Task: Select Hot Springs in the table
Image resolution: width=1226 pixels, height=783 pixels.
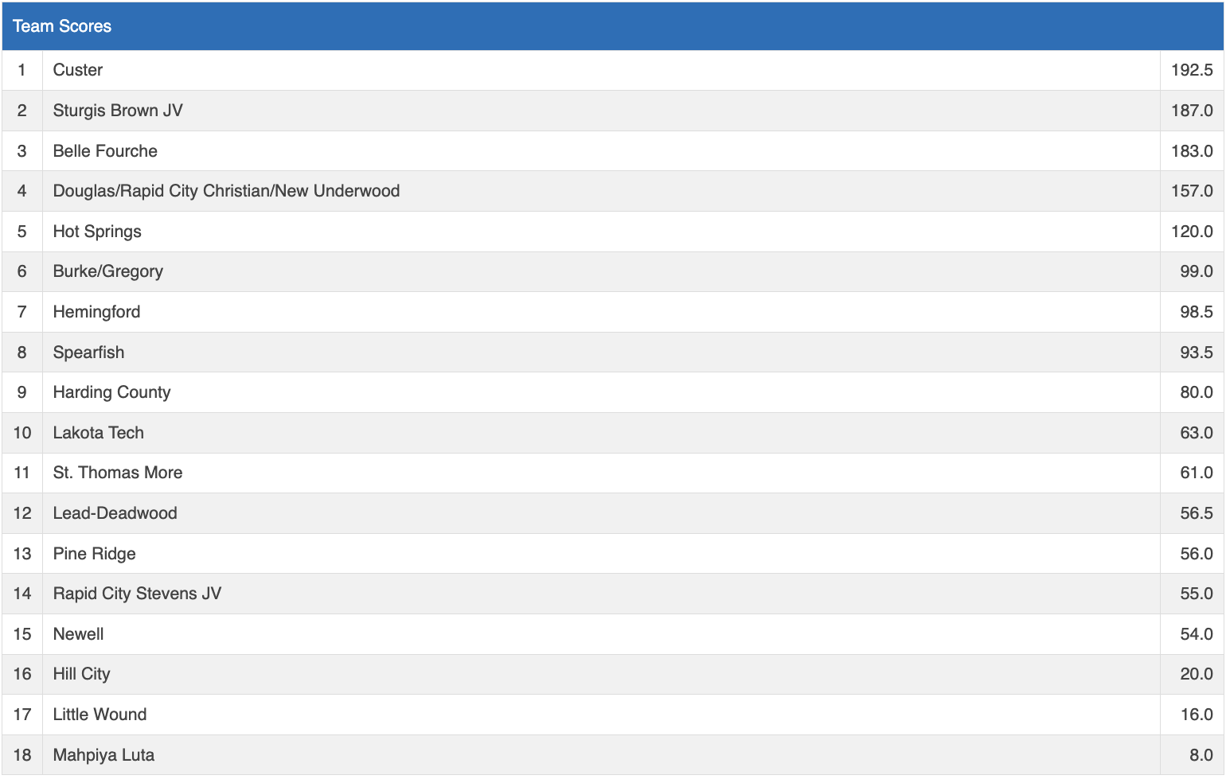Action: pyautogui.click(x=97, y=232)
